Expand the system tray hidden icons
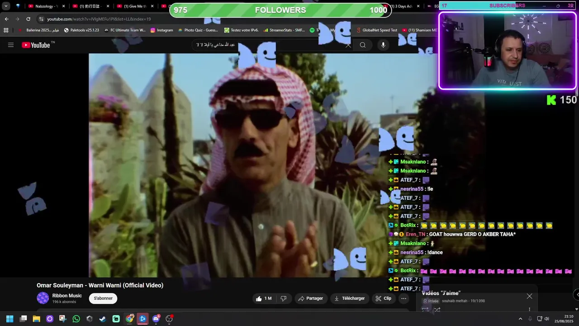The image size is (579, 326). click(520, 319)
